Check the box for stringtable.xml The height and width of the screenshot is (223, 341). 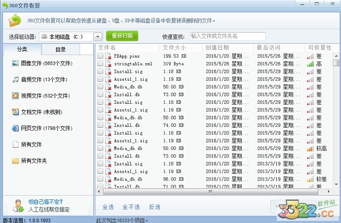tap(100, 64)
